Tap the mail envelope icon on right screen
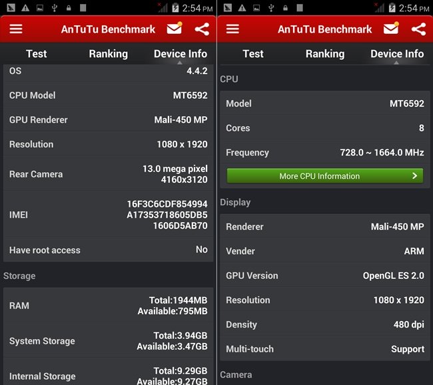Image resolution: width=433 pixels, height=385 pixels. pos(391,29)
